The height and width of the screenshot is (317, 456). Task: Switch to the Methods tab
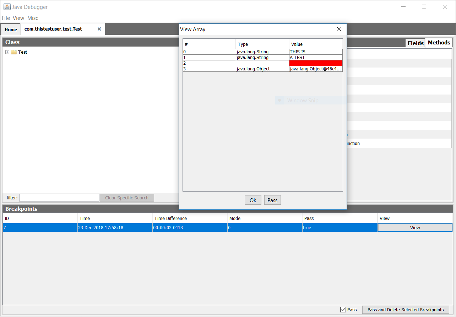tap(439, 43)
